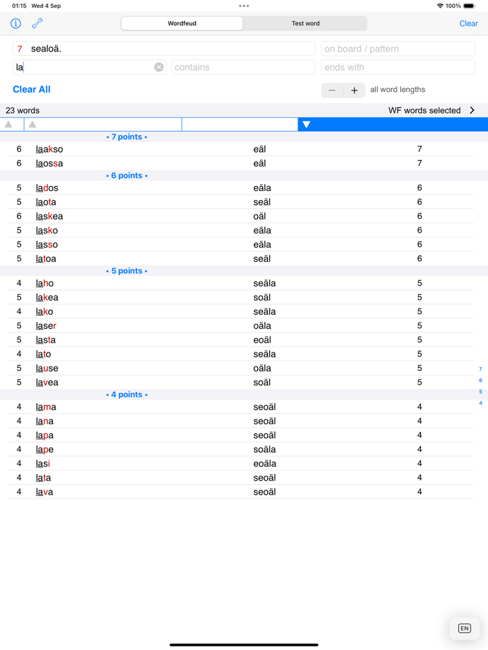Select the word 'lasta'
The width and height of the screenshot is (488, 650).
(45, 340)
